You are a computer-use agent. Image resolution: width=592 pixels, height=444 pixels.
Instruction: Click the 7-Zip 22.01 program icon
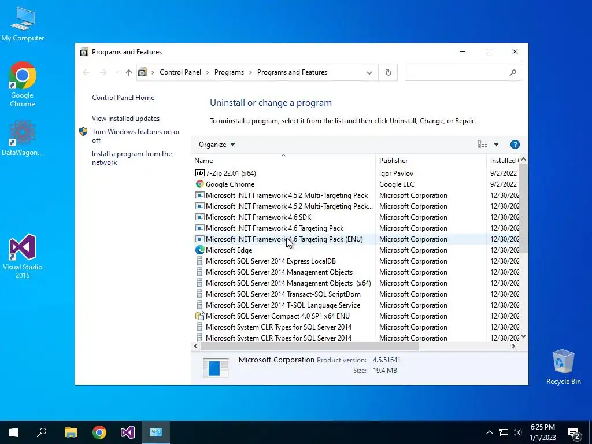(199, 173)
